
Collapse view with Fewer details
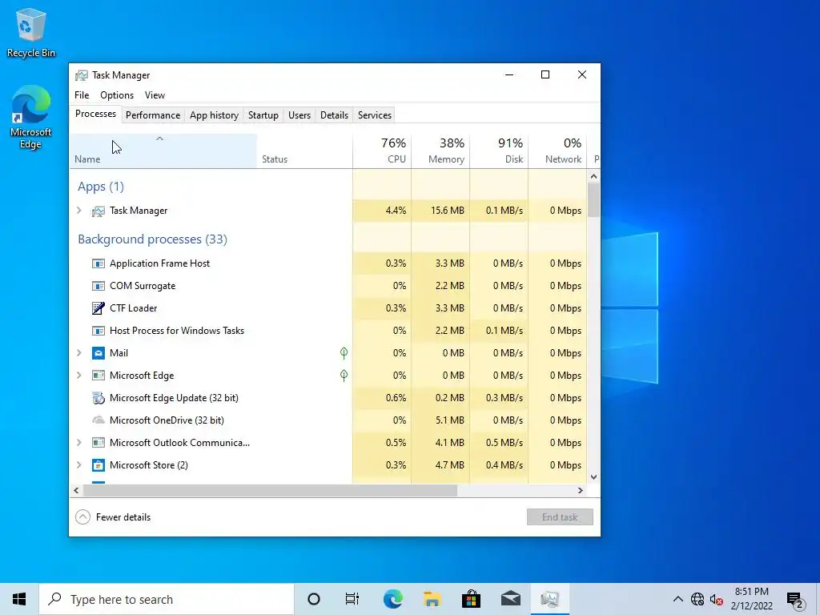pos(113,517)
